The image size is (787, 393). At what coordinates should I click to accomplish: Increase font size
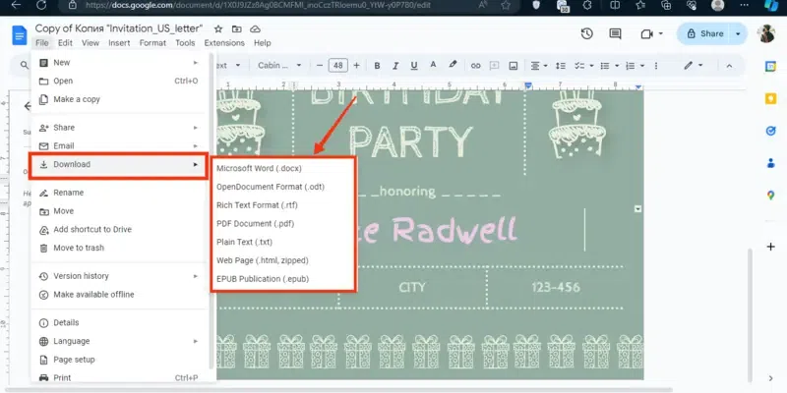pos(356,66)
